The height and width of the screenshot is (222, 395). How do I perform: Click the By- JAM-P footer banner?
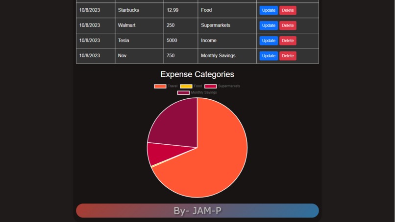coord(197,211)
